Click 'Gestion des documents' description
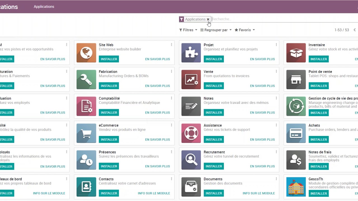358x201 pixels. [x=223, y=183]
